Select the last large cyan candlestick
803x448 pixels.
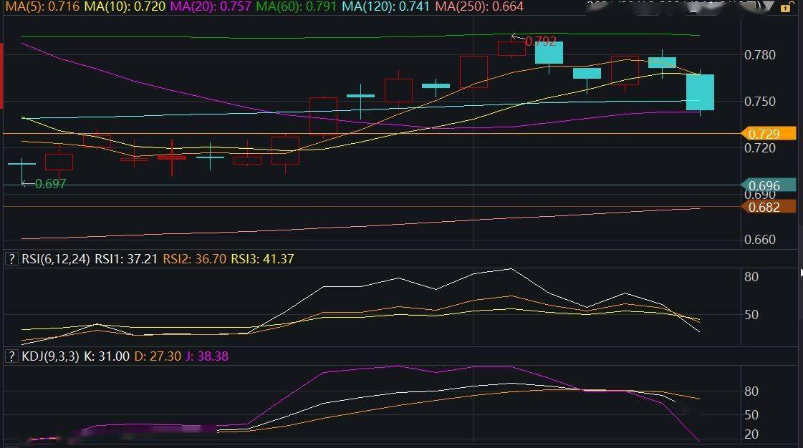click(x=700, y=92)
